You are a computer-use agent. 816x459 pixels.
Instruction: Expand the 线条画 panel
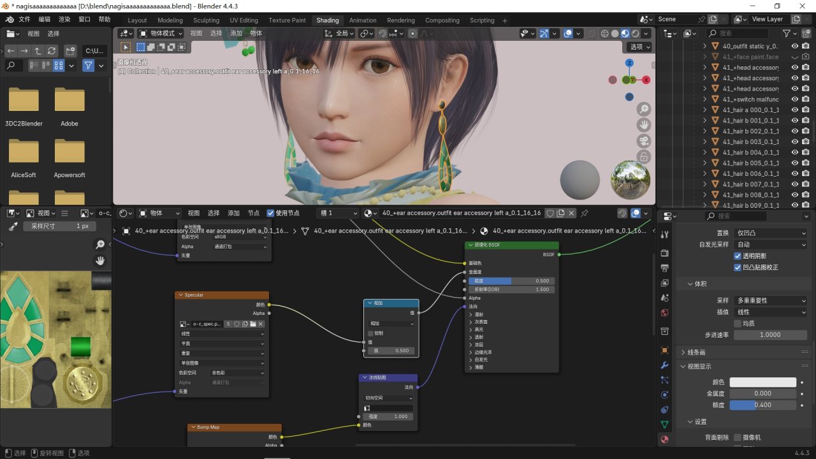click(696, 352)
